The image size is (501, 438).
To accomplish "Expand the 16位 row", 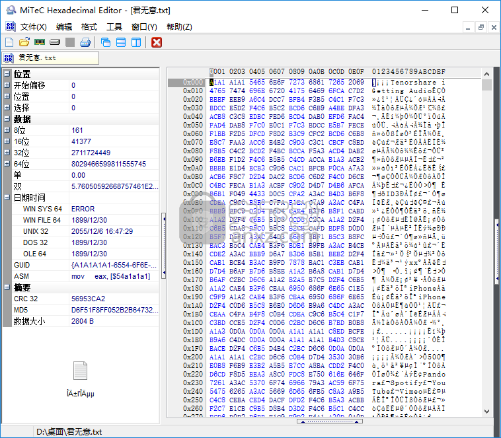I will (7, 141).
